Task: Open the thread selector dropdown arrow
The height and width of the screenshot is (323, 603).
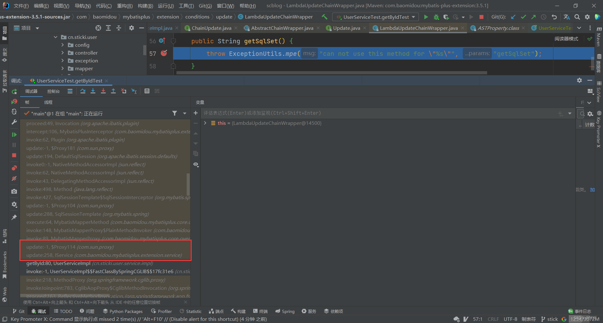Action: tap(185, 113)
